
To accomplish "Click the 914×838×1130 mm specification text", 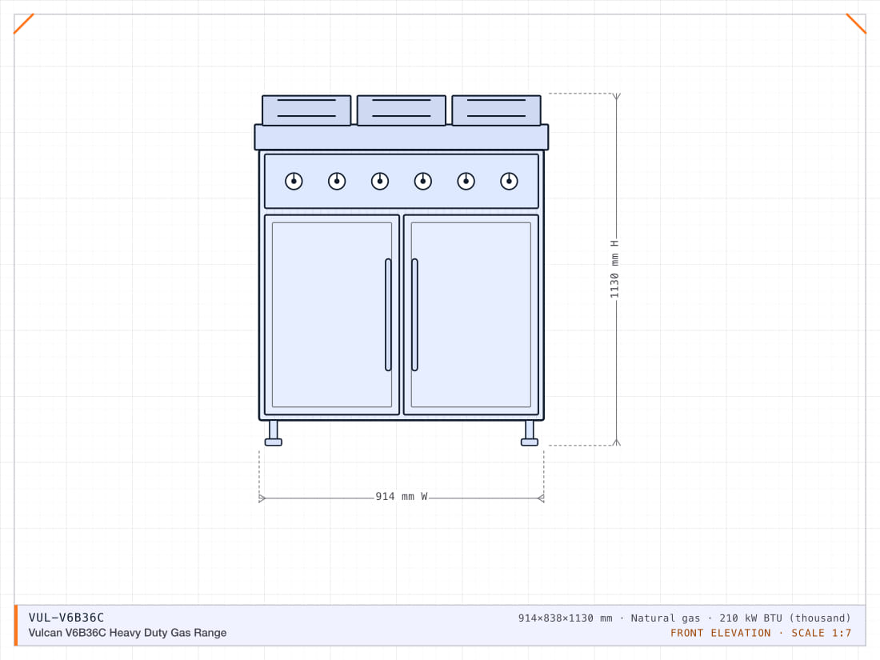I will [x=685, y=618].
